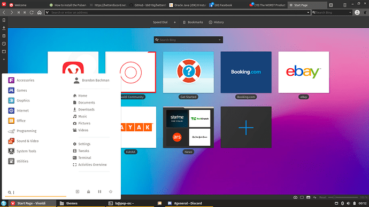Image resolution: width=369 pixels, height=207 pixels.
Task: Open Activities Overview from the menu
Action: point(90,165)
